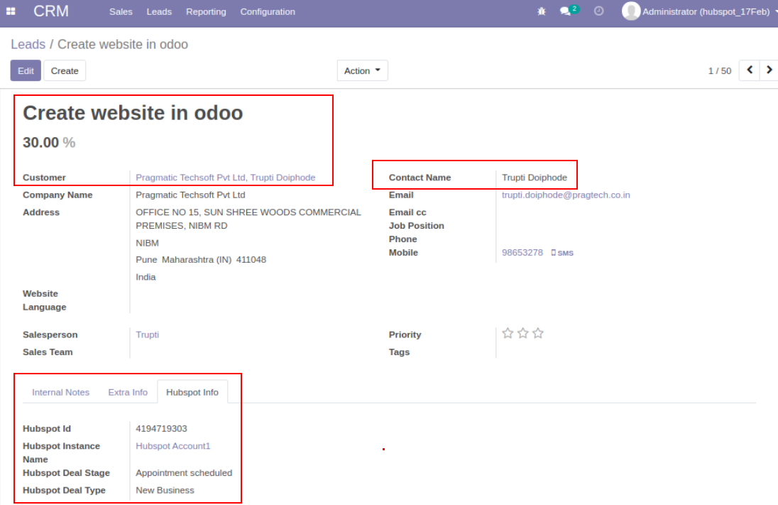This screenshot has height=505, width=778.
Task: Set priority to first star
Action: [x=508, y=333]
